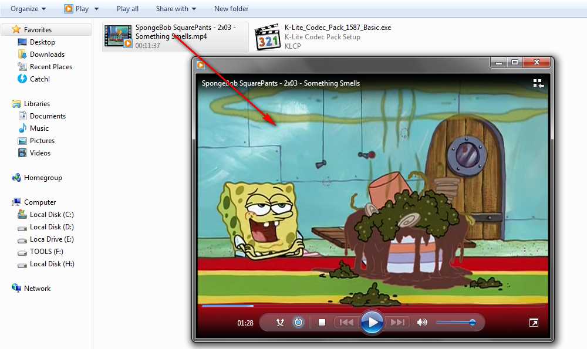Open the Organize dropdown menu
The height and width of the screenshot is (349, 587).
[x=28, y=9]
